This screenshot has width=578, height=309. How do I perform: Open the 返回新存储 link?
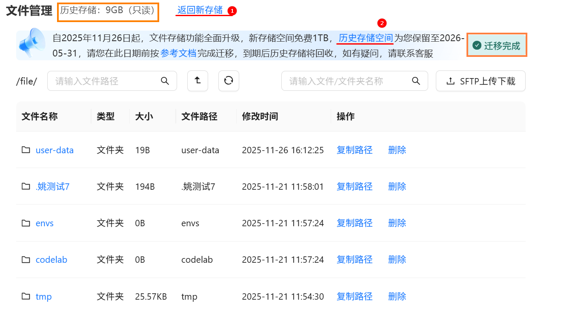(x=200, y=10)
